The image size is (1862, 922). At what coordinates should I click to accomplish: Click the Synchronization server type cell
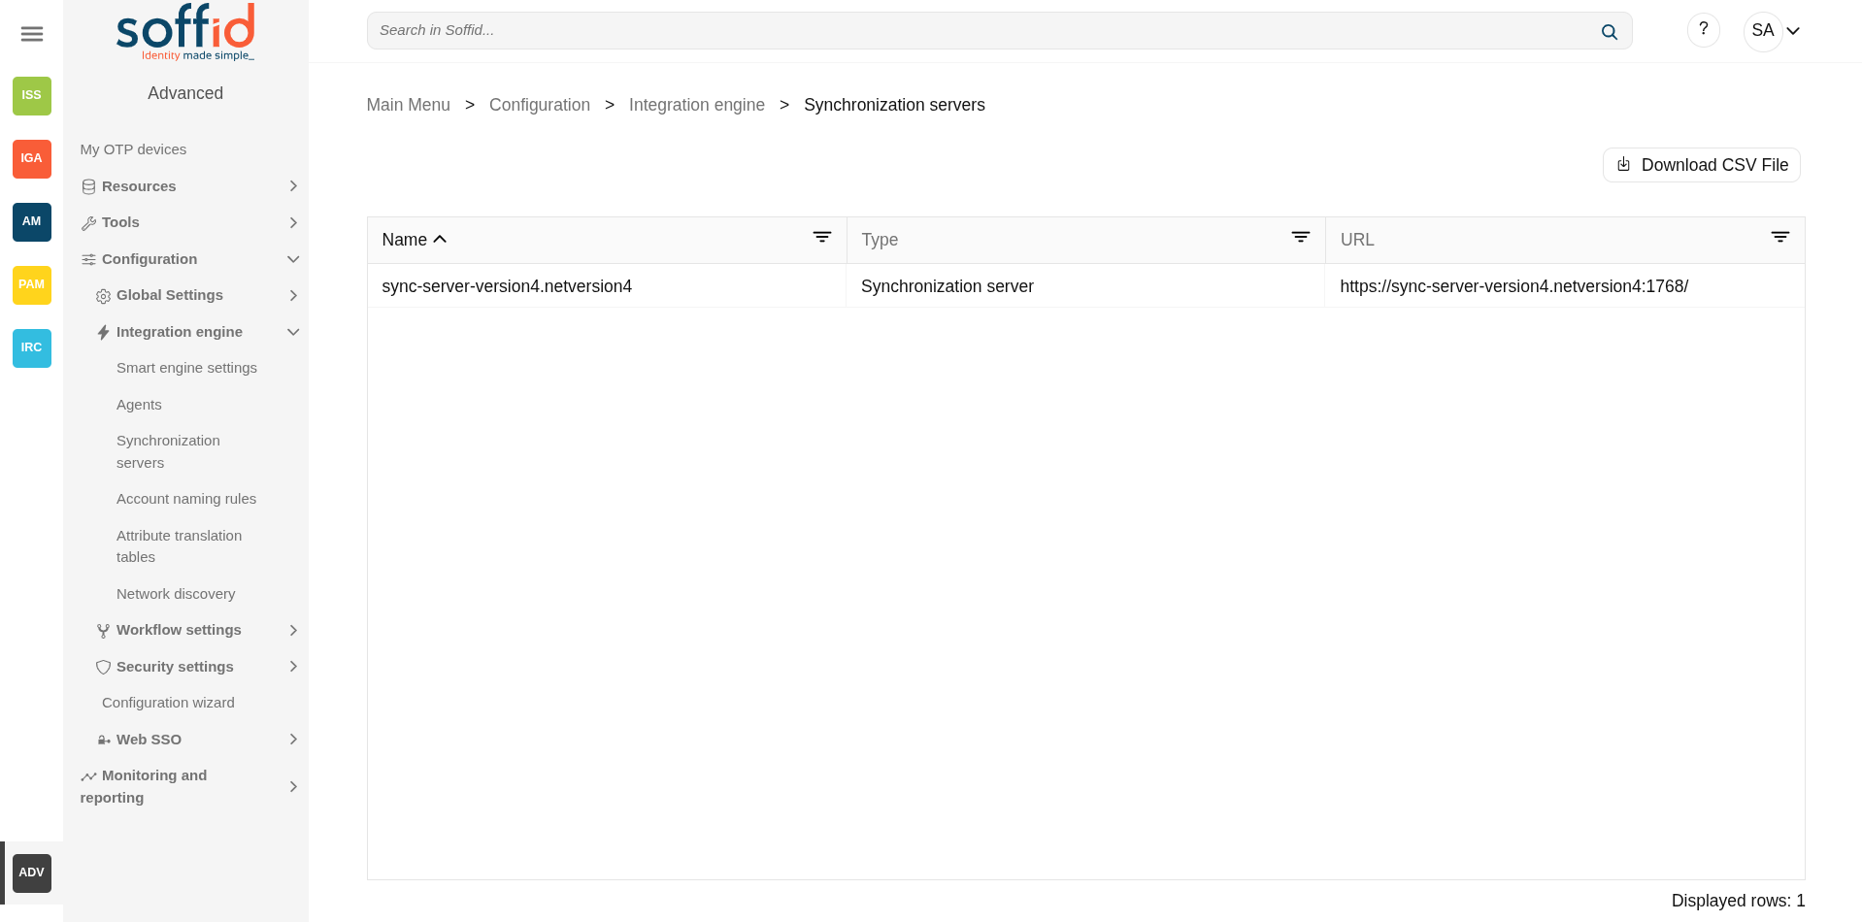click(x=948, y=286)
